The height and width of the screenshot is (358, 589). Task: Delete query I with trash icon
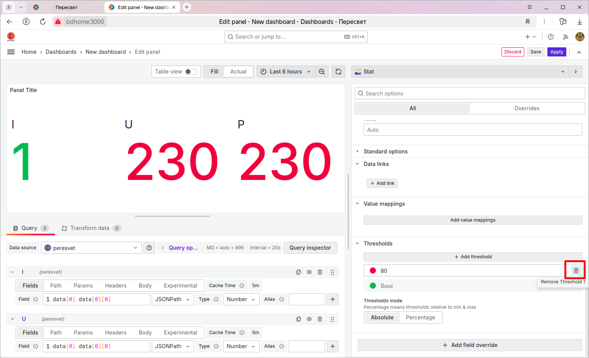click(x=320, y=272)
